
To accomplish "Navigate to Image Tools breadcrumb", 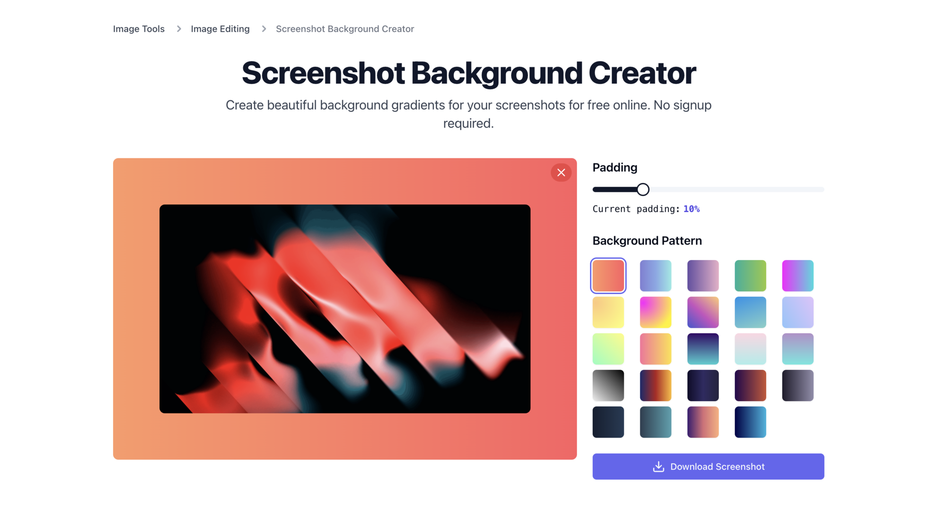I will 139,28.
